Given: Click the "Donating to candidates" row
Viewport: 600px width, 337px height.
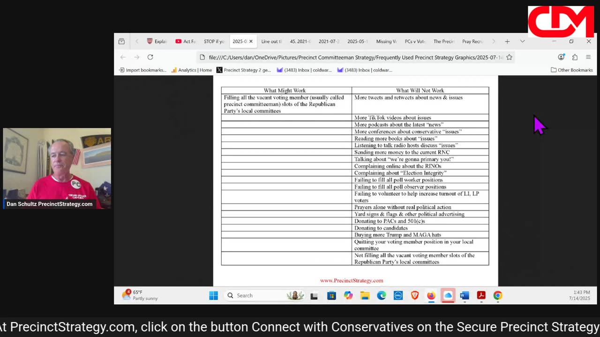Looking at the screenshot, I should [420, 228].
